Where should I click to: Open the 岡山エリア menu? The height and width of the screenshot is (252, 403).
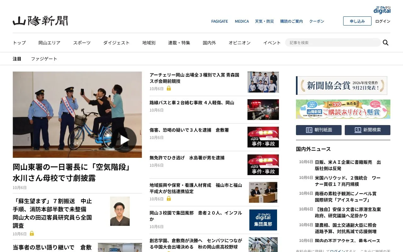49,43
